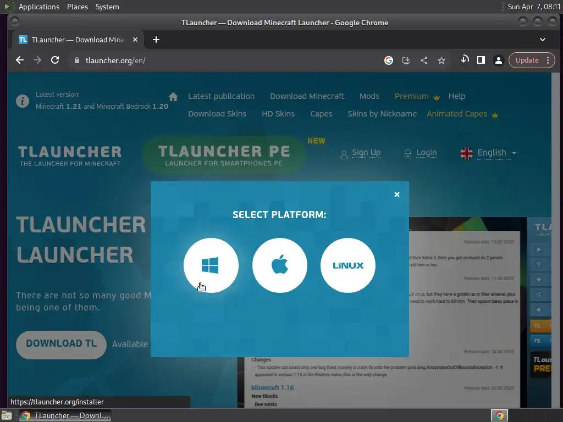Open HD Skins page
Screen dimensions: 563x422
(x=278, y=114)
